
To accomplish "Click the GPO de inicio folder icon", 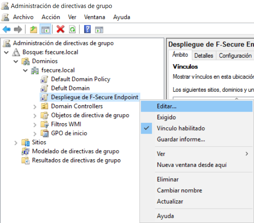I will [x=44, y=133].
